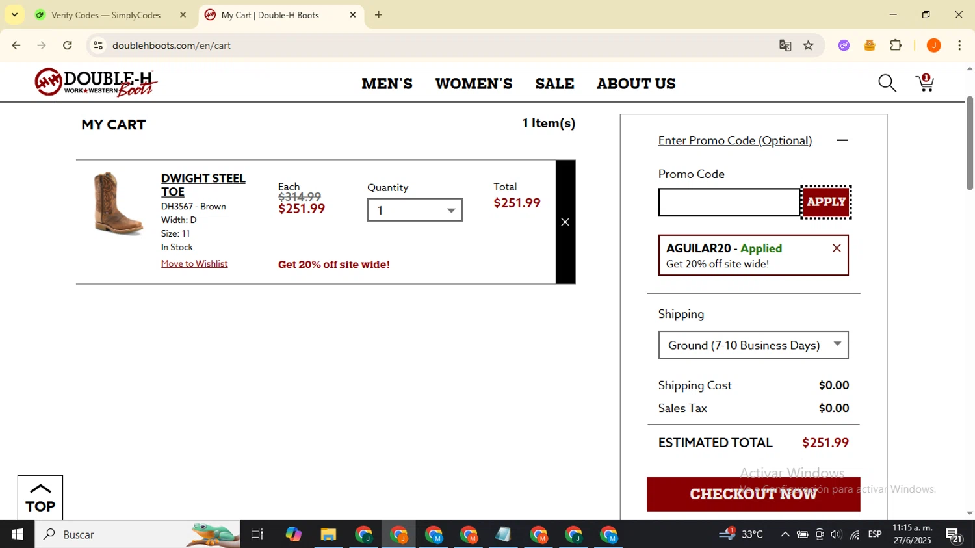Open network icon in system tray
This screenshot has width=975, height=548.
click(855, 534)
